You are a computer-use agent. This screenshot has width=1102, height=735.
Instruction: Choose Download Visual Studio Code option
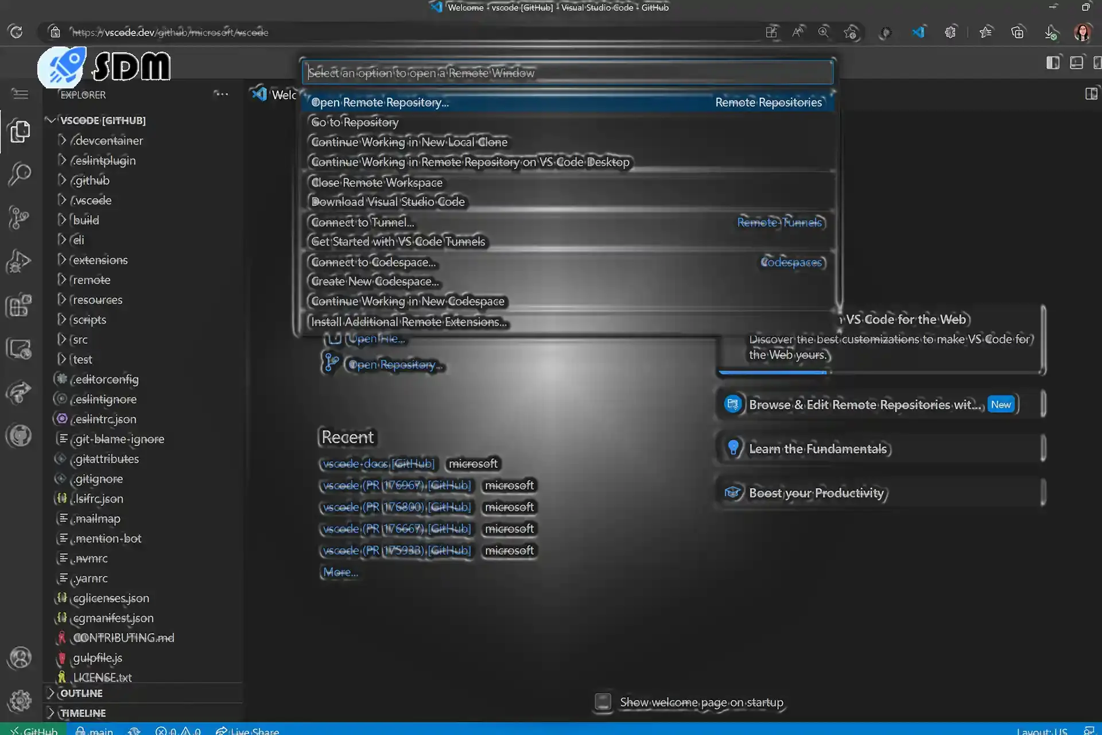coord(568,202)
